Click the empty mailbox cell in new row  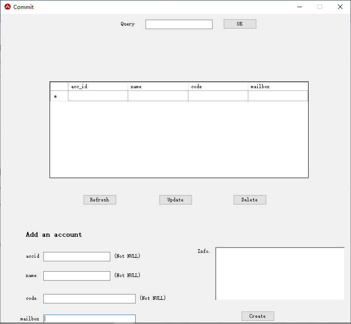pos(278,96)
